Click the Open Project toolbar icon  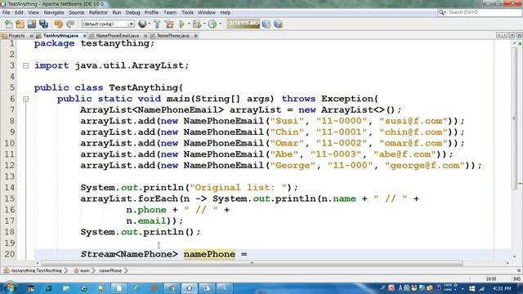coord(32,24)
